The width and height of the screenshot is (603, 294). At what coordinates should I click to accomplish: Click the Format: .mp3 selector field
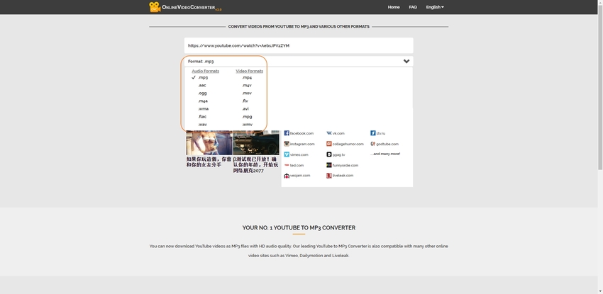(x=299, y=62)
